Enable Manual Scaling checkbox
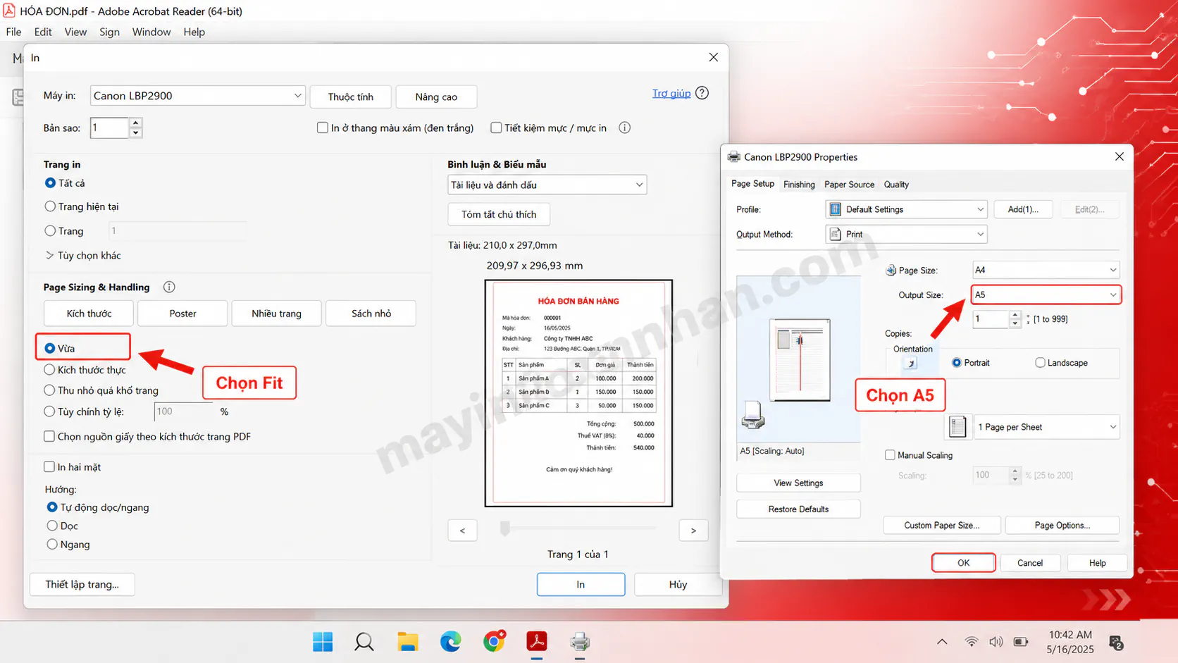 890,455
